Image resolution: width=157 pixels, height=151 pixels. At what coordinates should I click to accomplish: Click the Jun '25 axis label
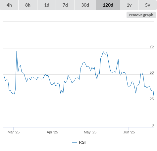coord(129,132)
